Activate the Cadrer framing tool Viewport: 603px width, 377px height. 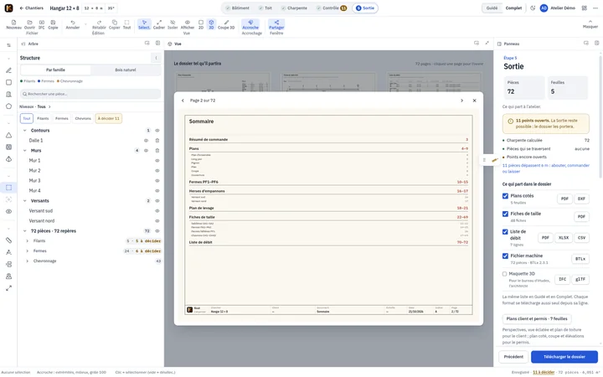coord(159,24)
